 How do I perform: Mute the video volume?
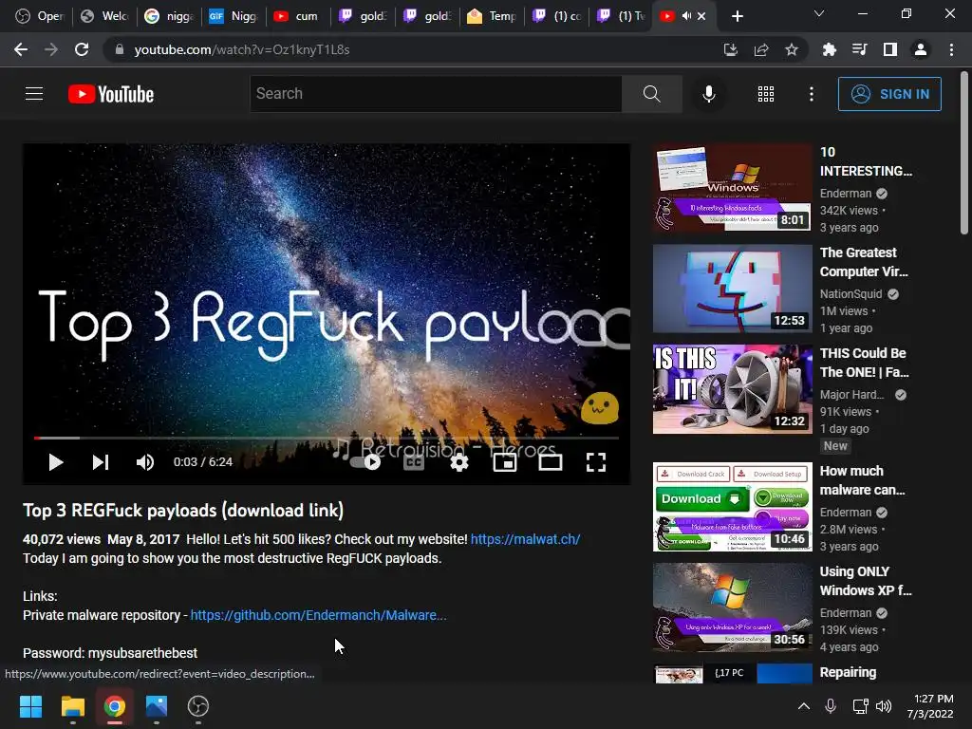[x=145, y=462]
